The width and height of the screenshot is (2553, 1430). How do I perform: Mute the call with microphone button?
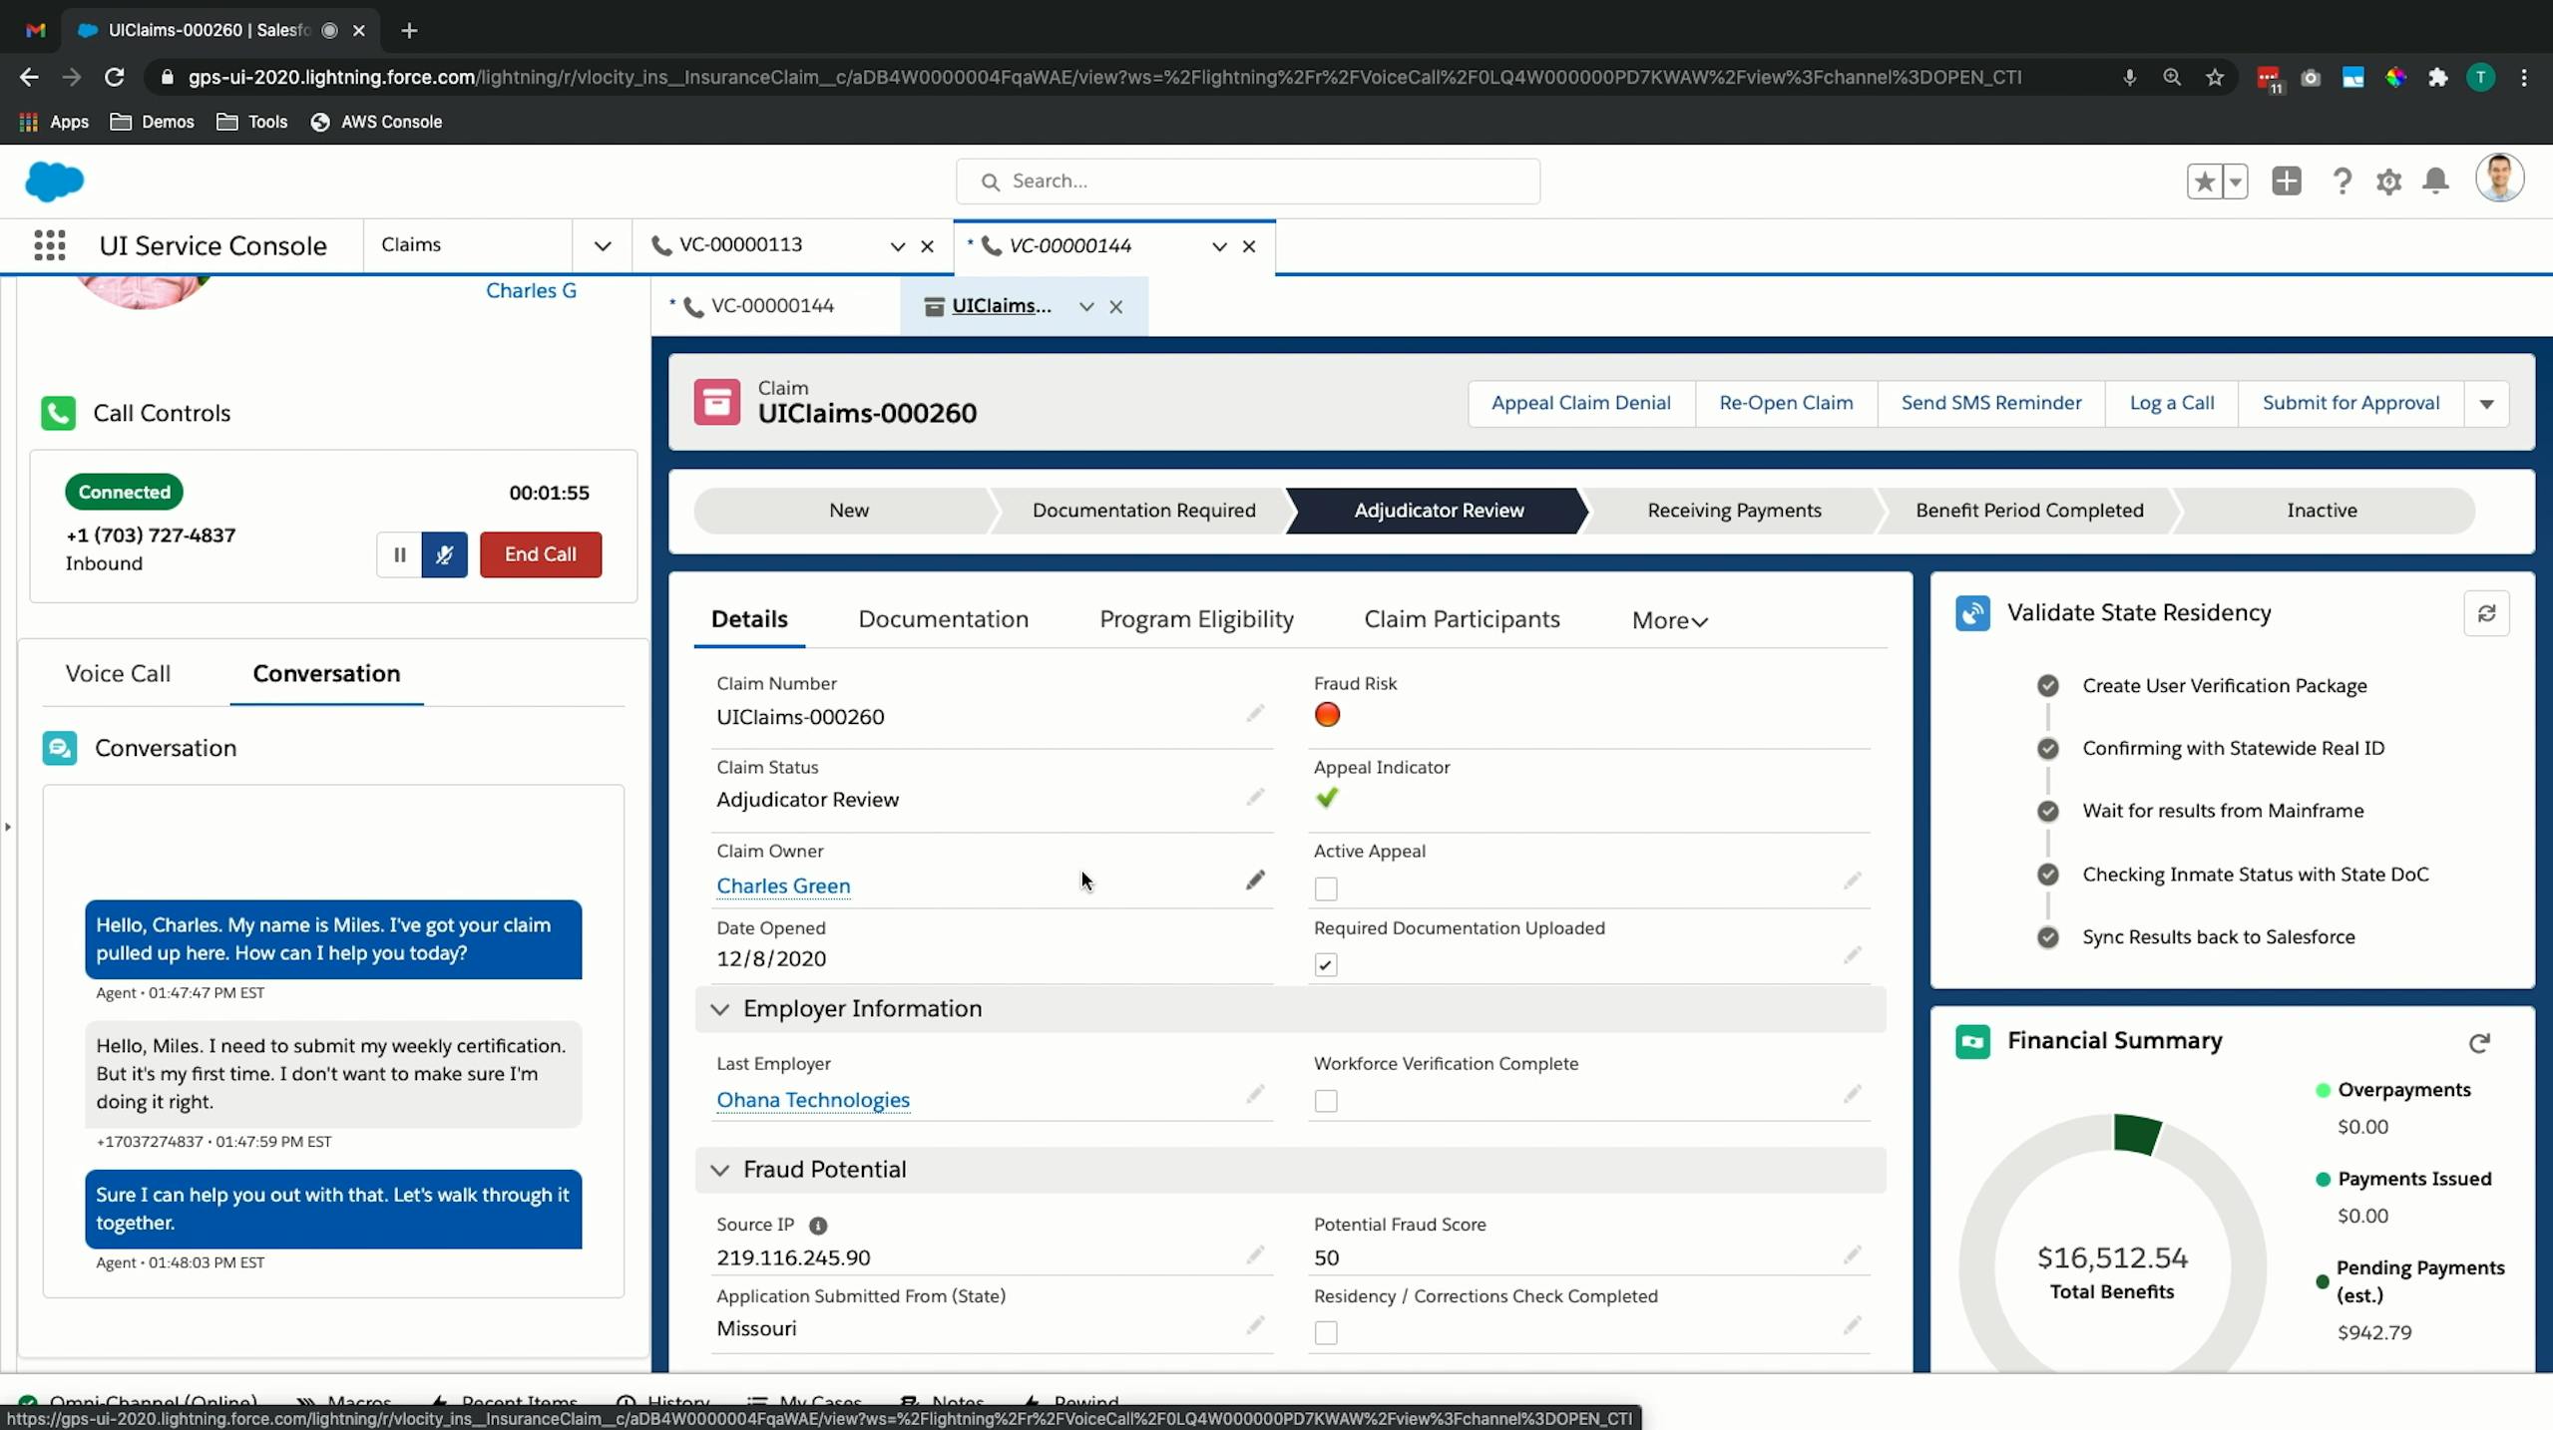(x=444, y=554)
